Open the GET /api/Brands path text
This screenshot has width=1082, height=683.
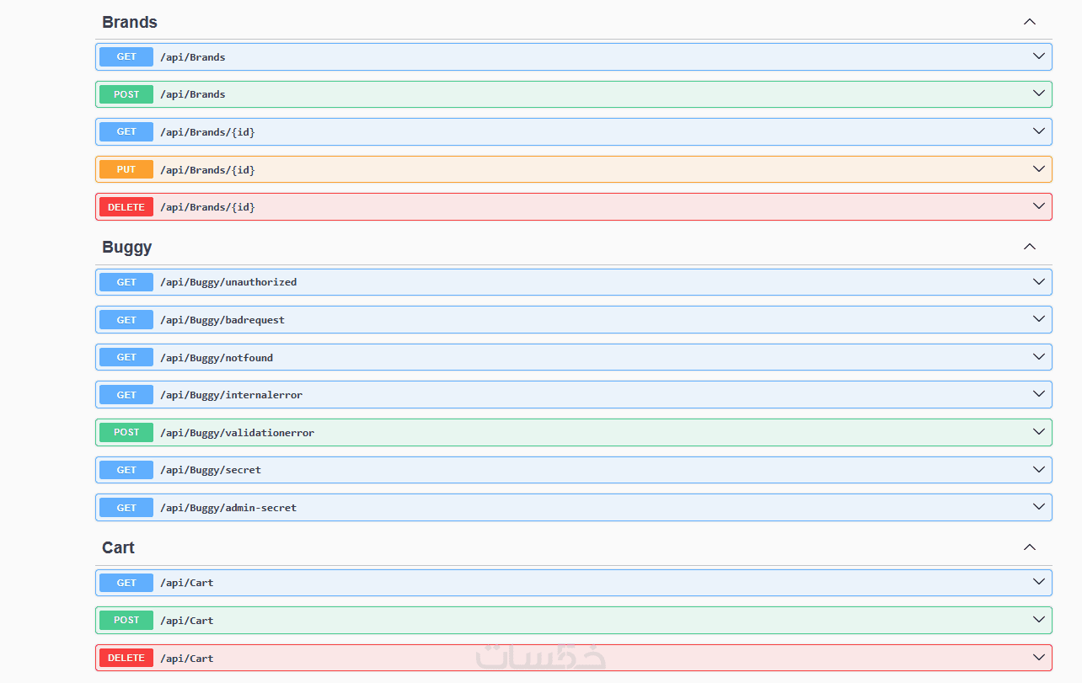(x=193, y=57)
